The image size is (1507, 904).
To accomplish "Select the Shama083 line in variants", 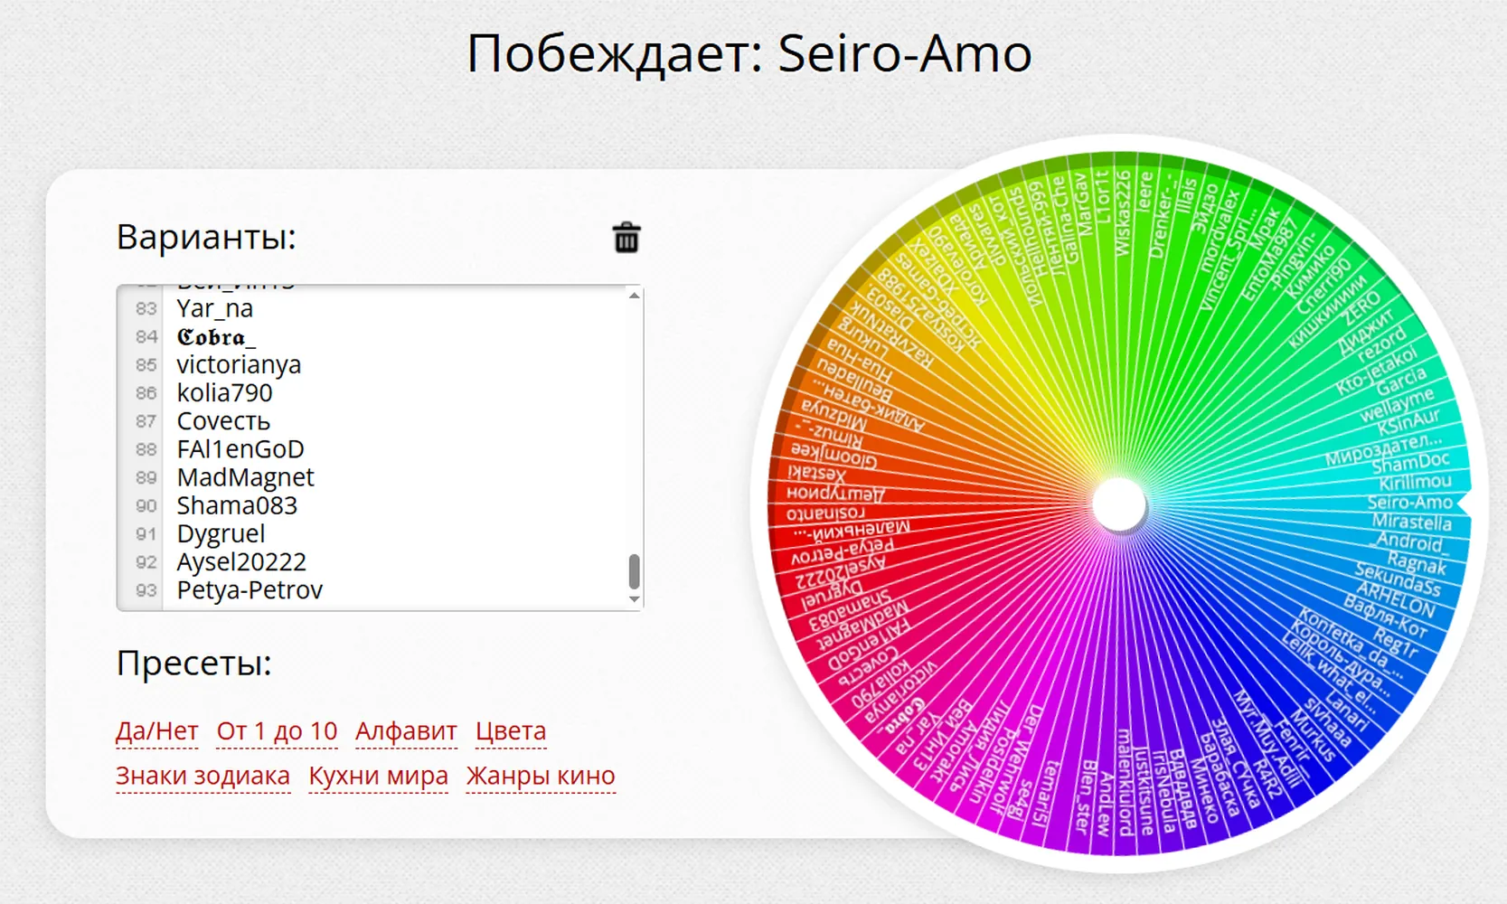I will [237, 505].
